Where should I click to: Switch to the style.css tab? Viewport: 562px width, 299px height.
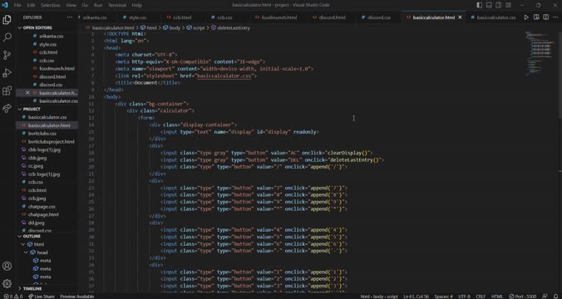(138, 17)
